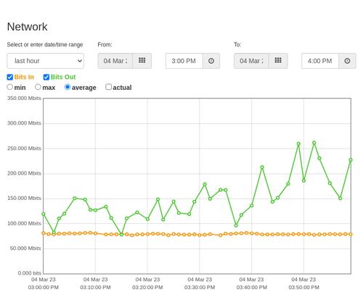Screen dimensions: 363x292
Task: Uncheck the Bits Out checkbox
Action: 46,77
